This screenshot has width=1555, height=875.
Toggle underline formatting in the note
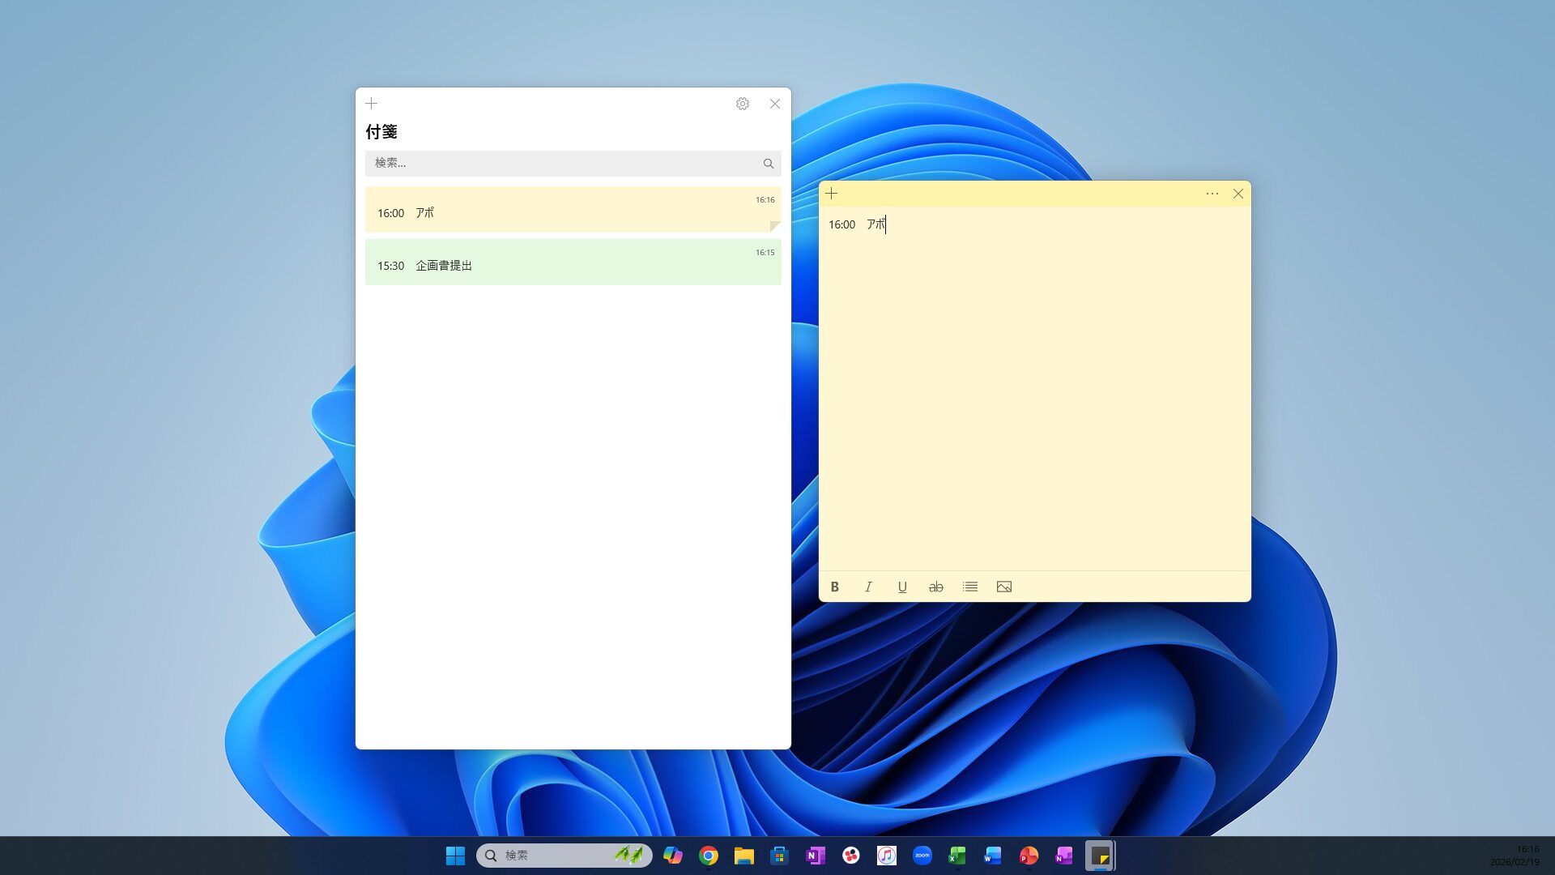(902, 587)
